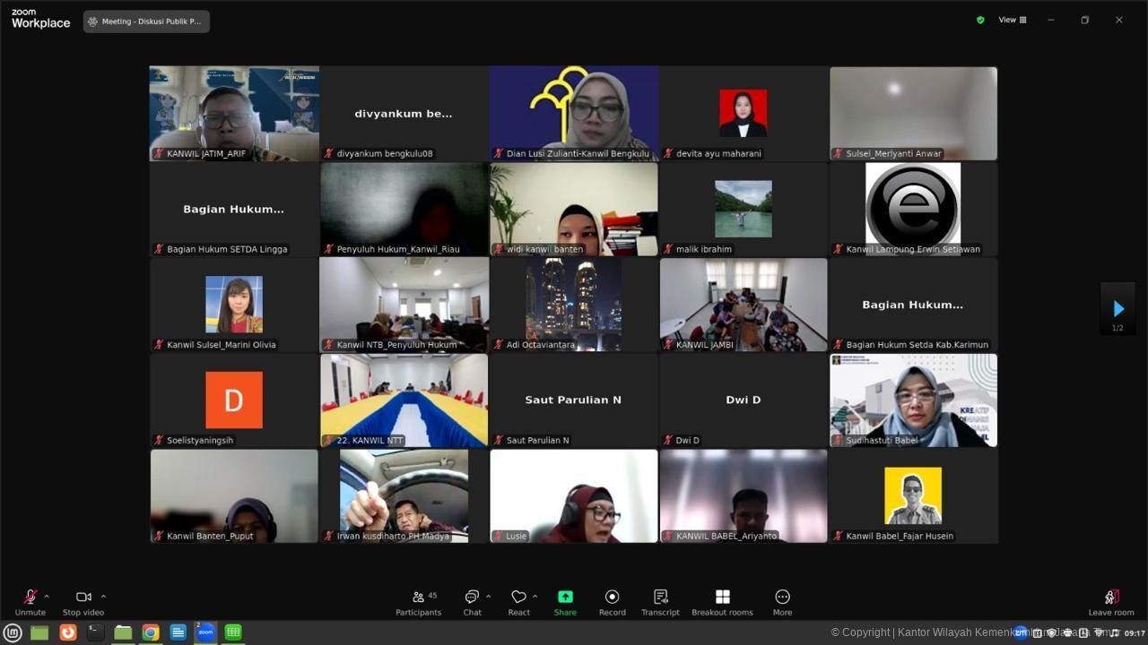Go to next page of participants

pos(1118,308)
